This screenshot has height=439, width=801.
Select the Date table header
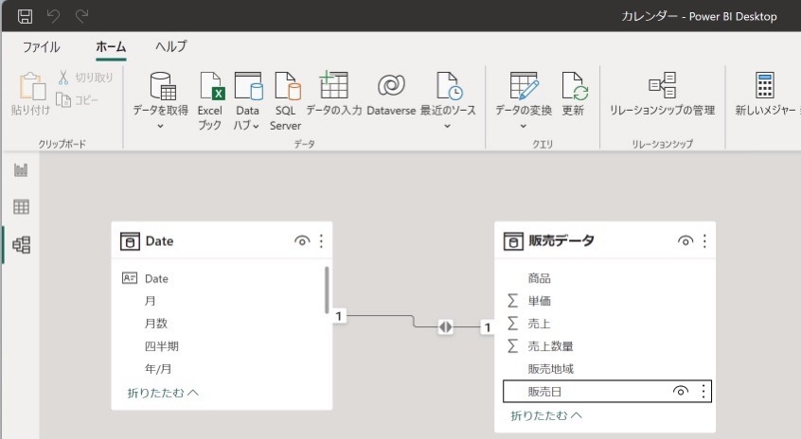222,241
